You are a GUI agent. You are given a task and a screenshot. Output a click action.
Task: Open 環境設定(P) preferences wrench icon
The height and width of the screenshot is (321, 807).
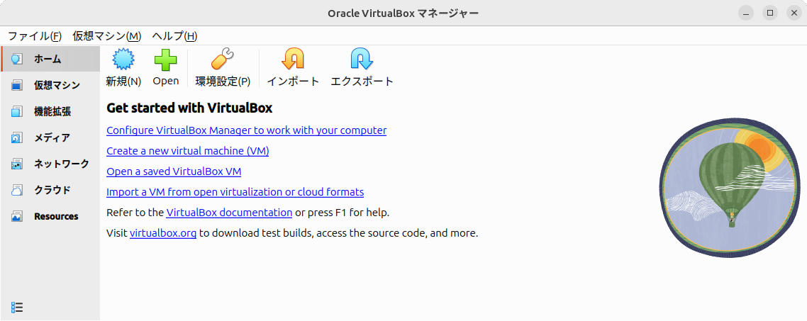223,60
